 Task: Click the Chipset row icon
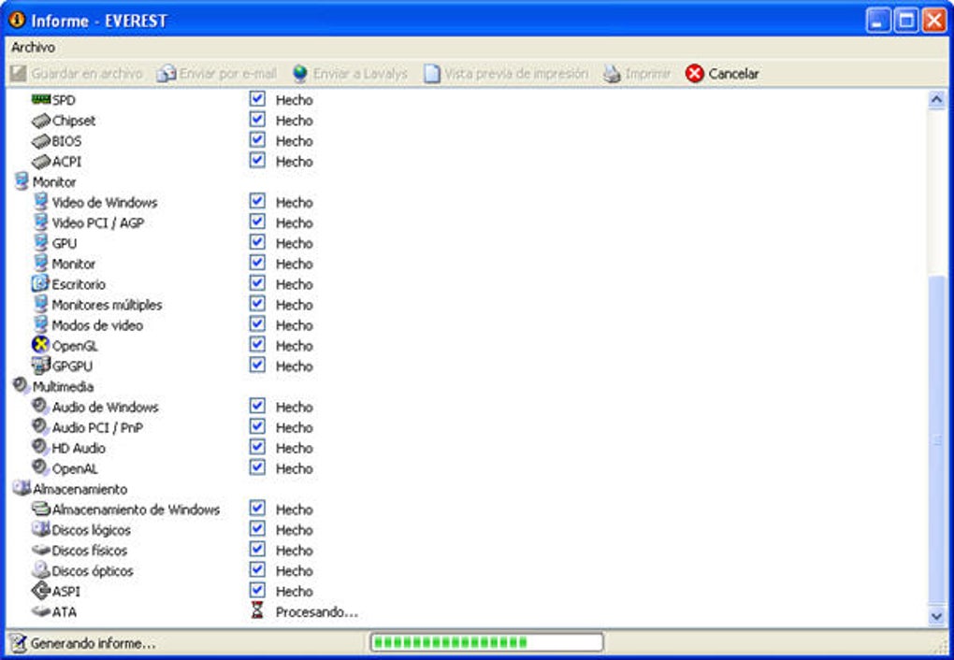pos(41,121)
